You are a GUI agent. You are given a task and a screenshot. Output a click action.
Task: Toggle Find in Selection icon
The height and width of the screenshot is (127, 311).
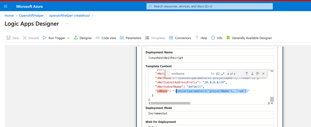tap(258, 73)
